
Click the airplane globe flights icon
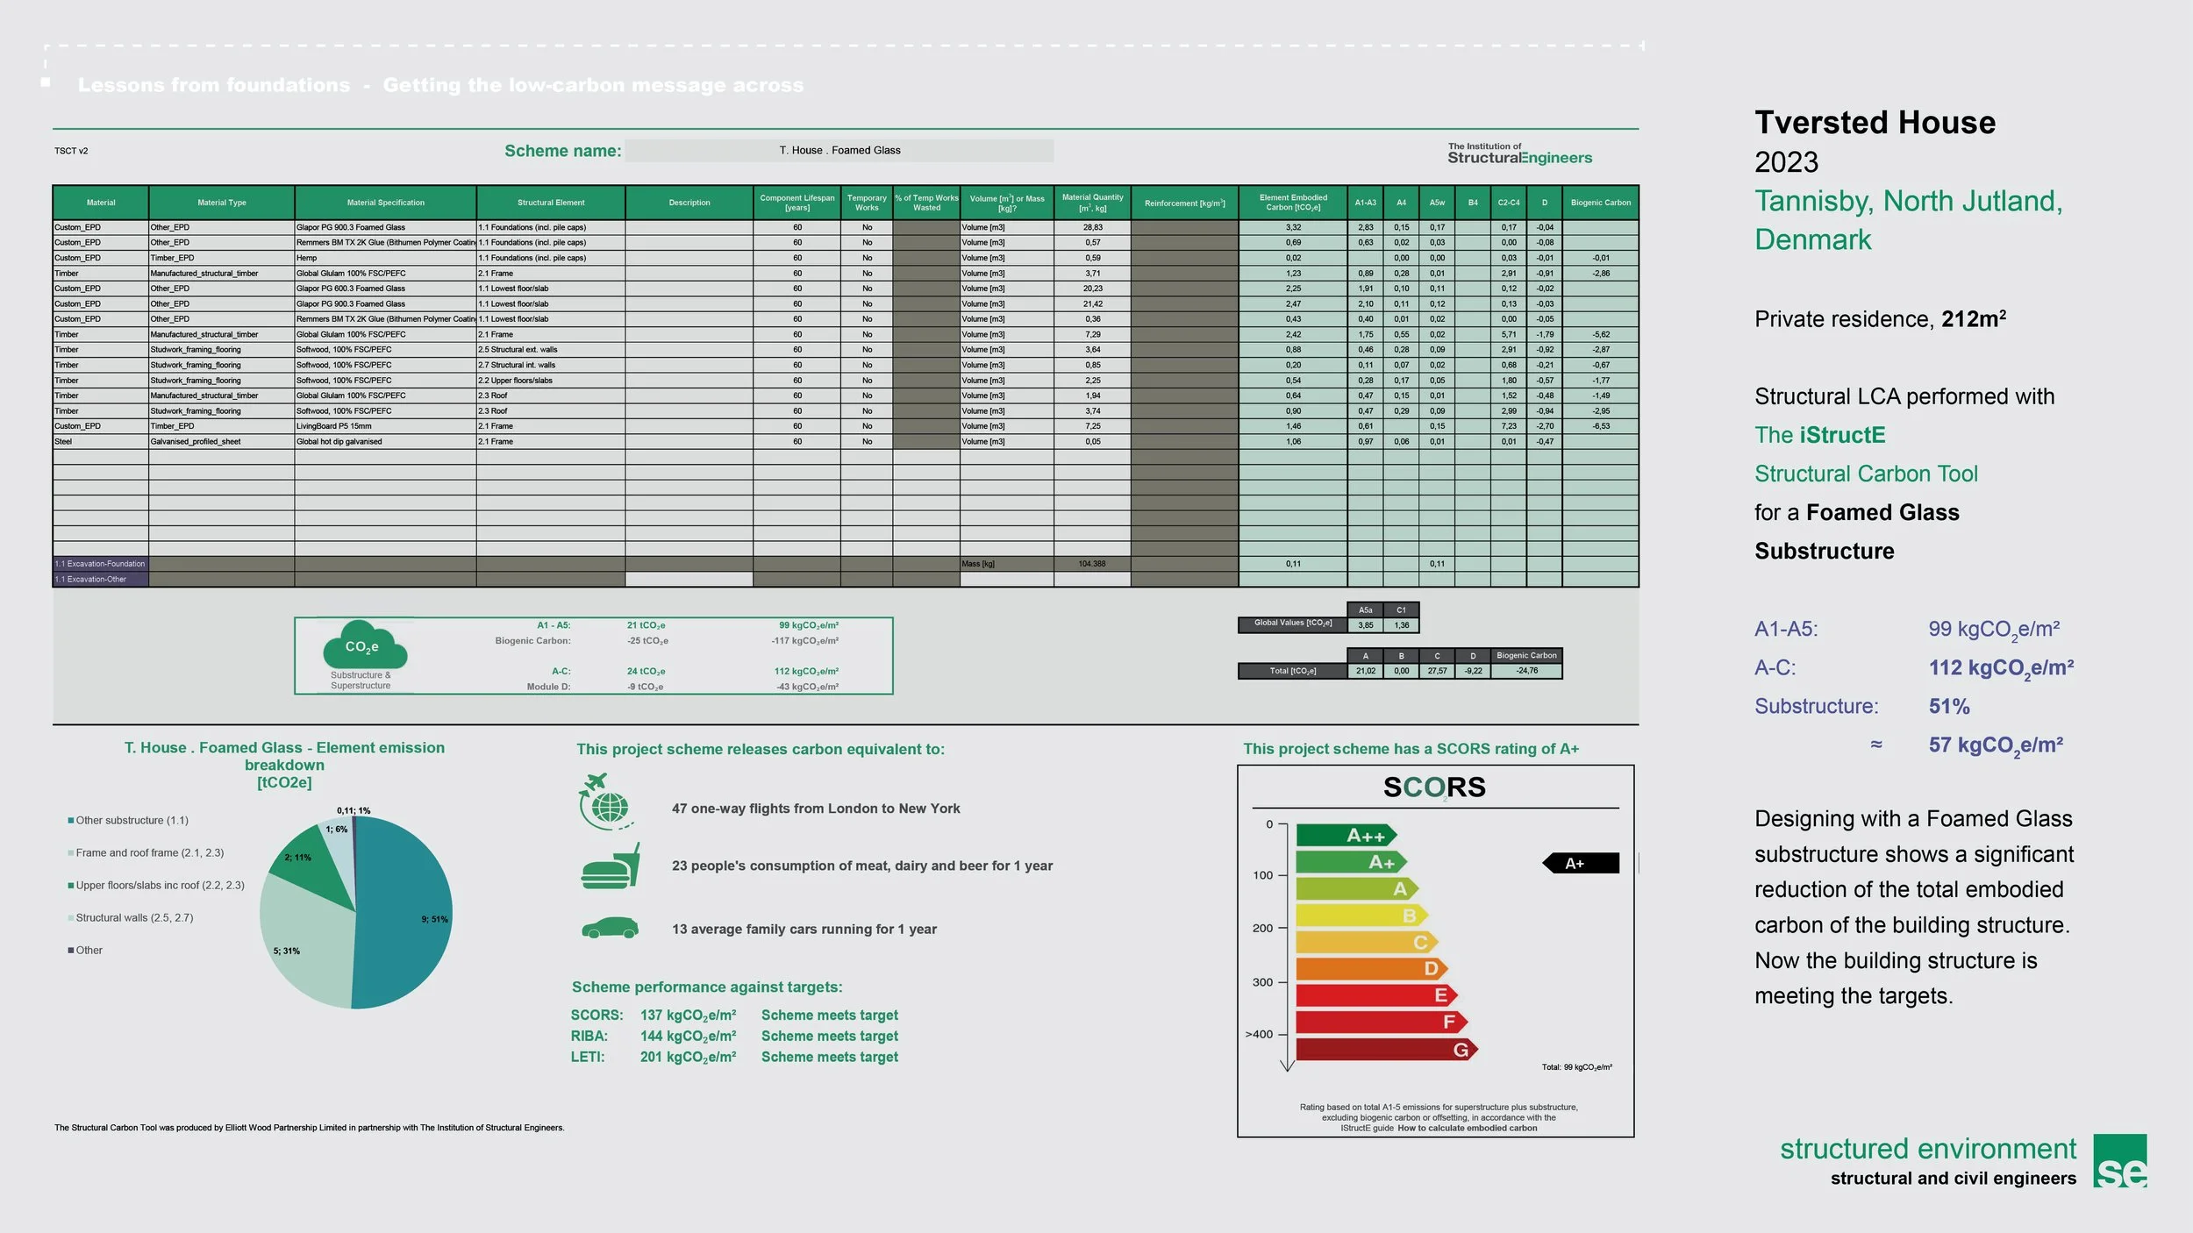[x=606, y=802]
